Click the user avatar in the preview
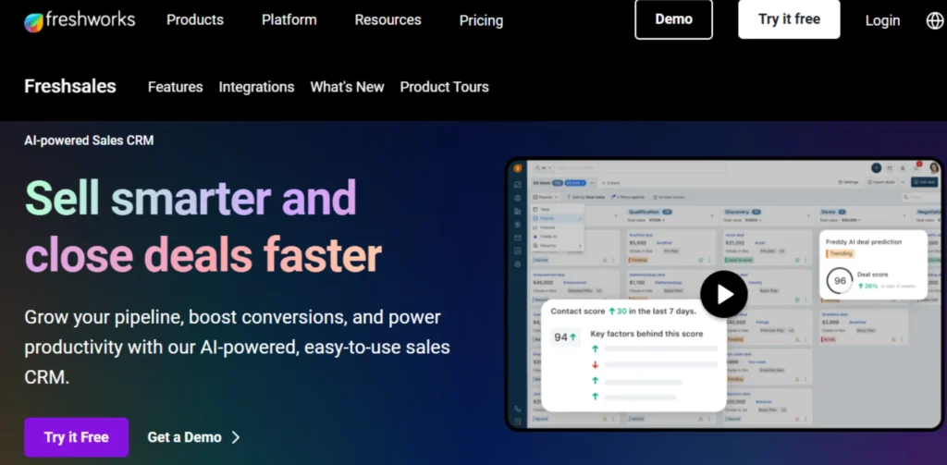 click(x=934, y=168)
